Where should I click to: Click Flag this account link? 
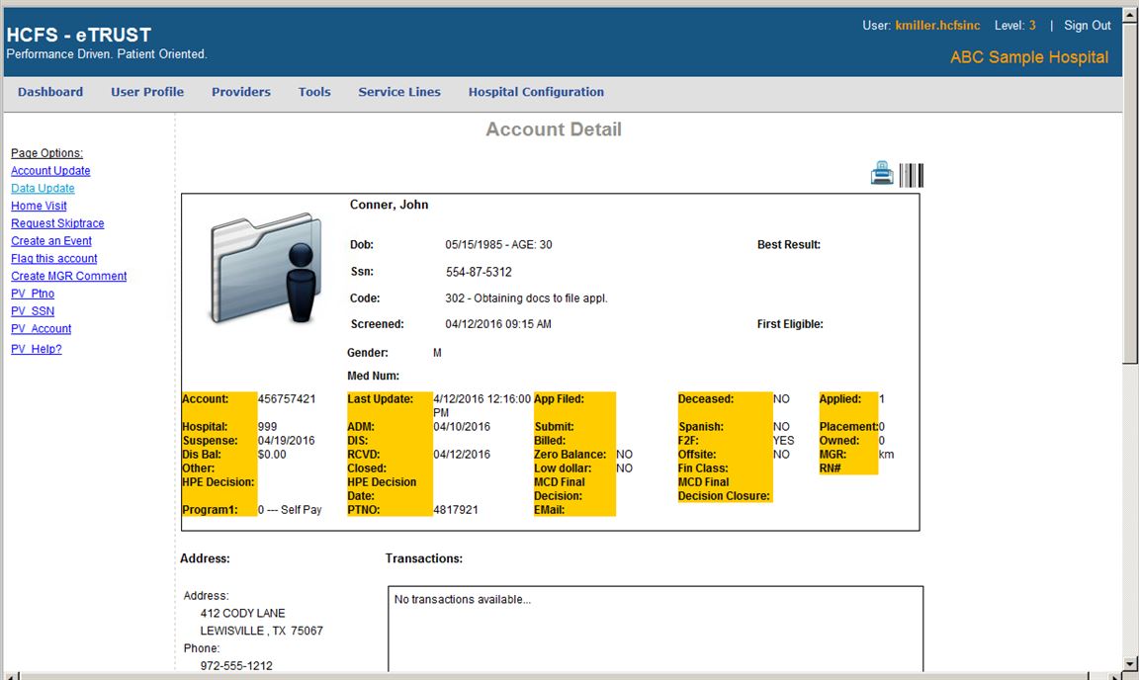(54, 259)
